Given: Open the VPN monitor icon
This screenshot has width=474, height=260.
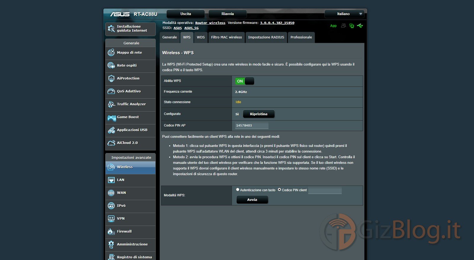Looking at the screenshot, I should click(111, 219).
